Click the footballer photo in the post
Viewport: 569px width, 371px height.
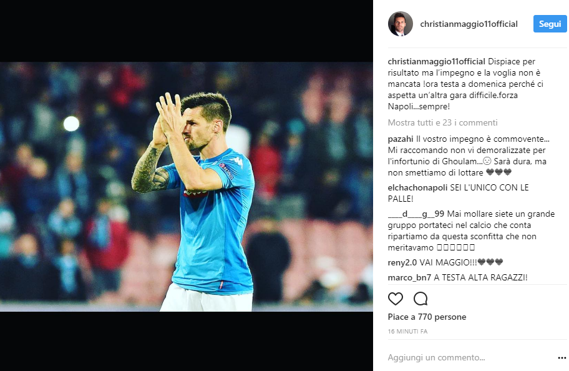pos(186,186)
